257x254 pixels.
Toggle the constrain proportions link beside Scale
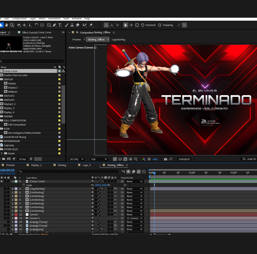tap(93, 185)
